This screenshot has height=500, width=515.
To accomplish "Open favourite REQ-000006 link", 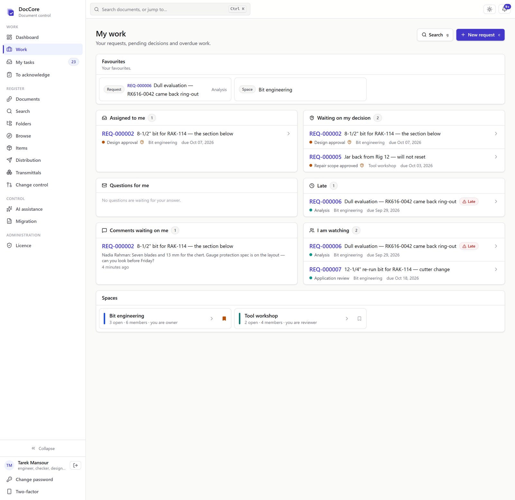I will pyautogui.click(x=139, y=86).
